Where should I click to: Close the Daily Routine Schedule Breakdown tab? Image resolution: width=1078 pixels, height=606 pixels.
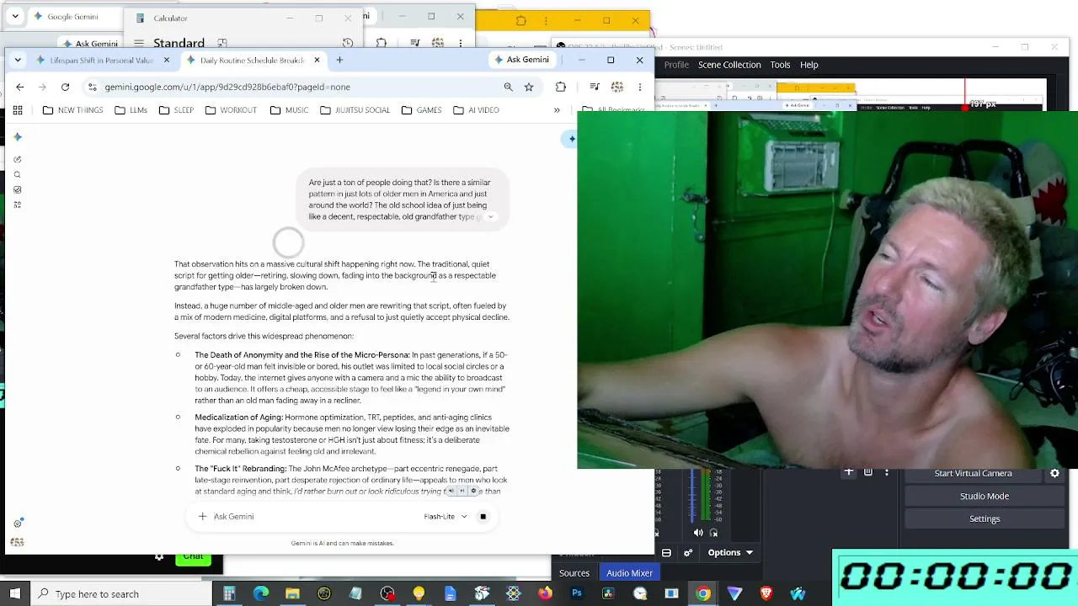(x=317, y=61)
